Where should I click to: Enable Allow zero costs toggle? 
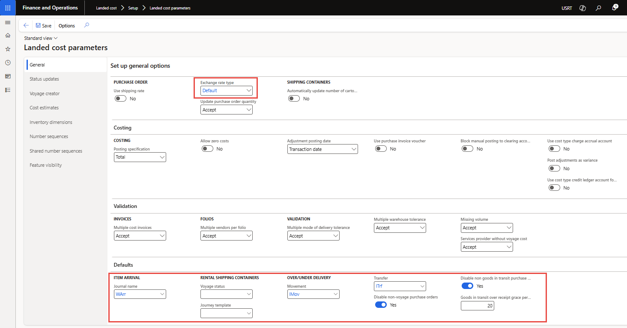(x=207, y=149)
